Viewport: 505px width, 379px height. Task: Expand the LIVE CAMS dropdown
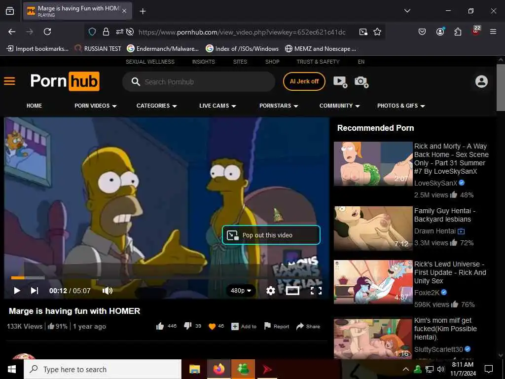217,106
